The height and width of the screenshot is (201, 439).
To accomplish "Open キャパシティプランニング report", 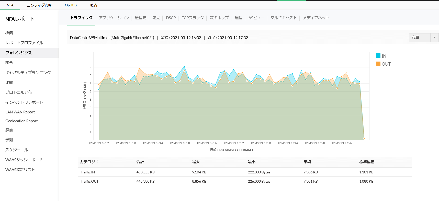I will tap(28, 73).
